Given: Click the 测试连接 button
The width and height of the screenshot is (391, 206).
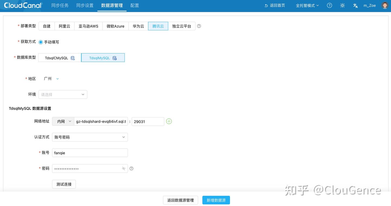Looking at the screenshot, I should [64, 184].
